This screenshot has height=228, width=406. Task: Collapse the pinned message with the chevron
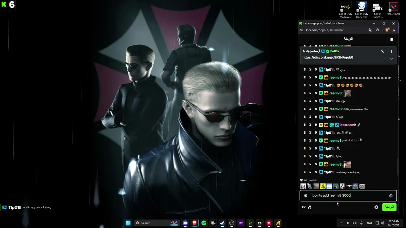392,59
